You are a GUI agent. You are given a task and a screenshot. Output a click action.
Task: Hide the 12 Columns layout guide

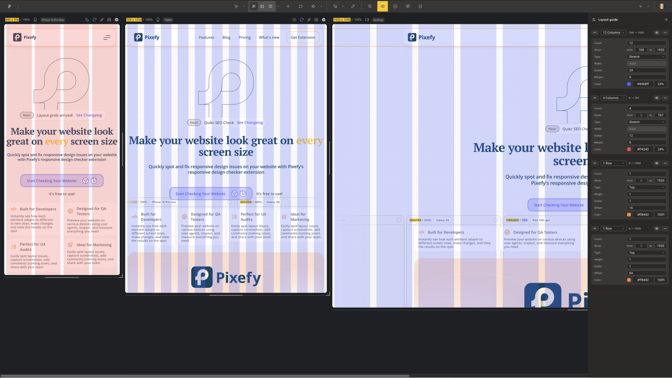click(x=657, y=32)
